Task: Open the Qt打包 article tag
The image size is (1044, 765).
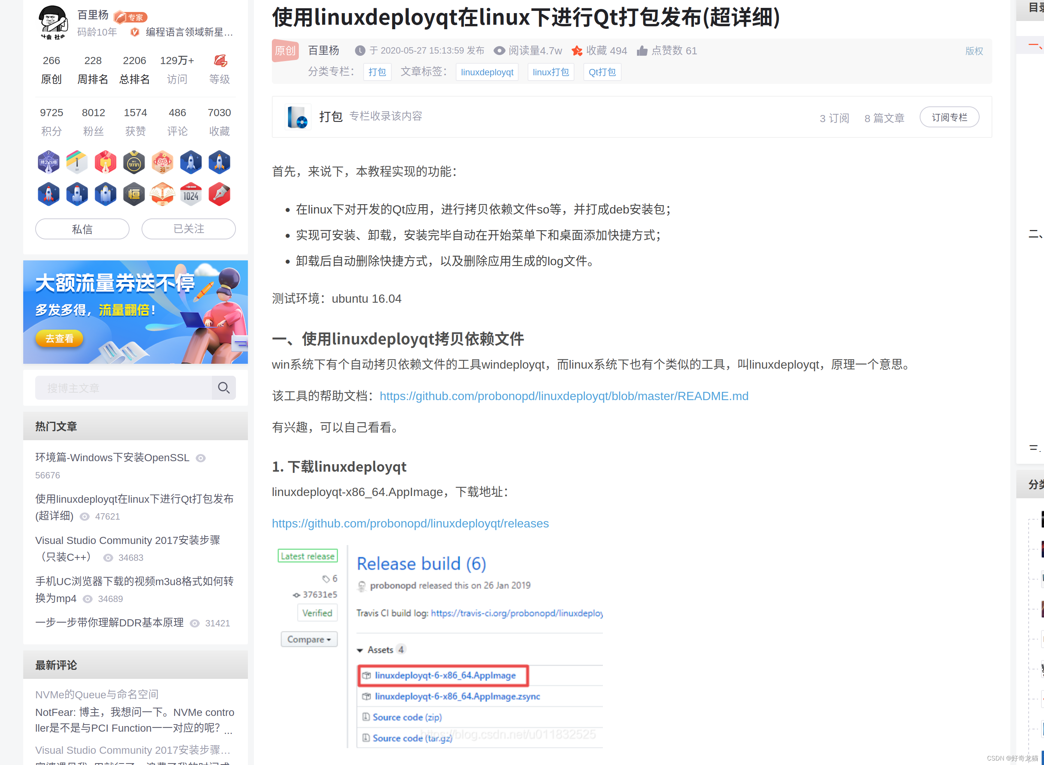Action: 602,72
